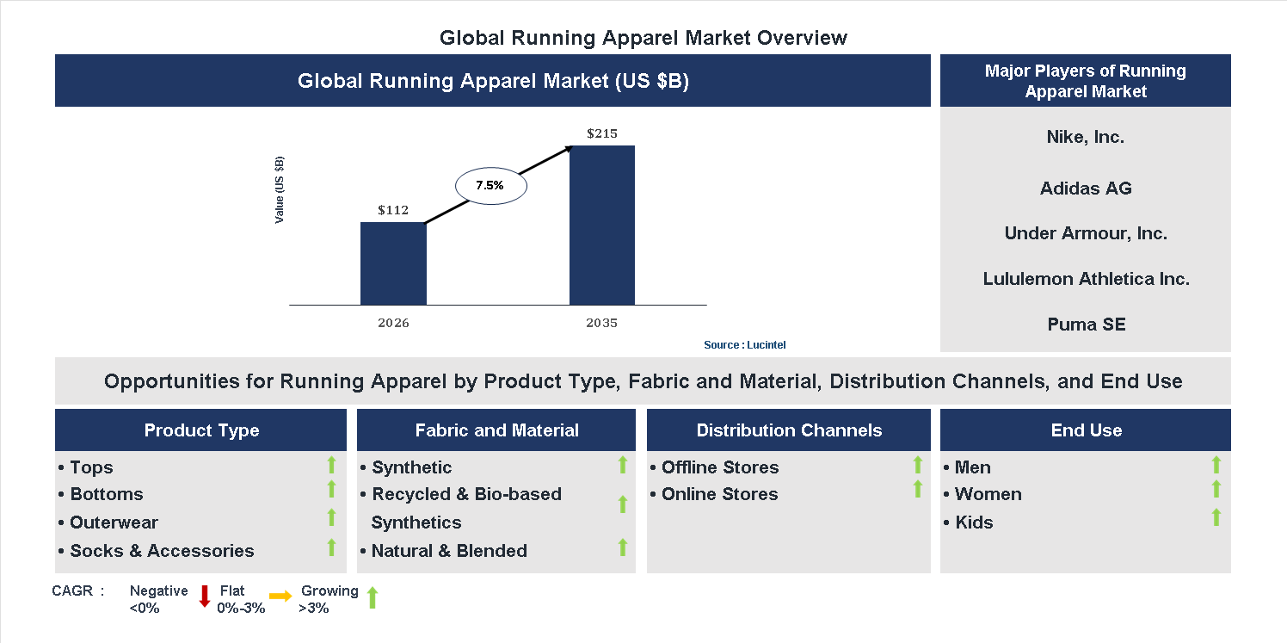Click the 7.5% CAGR oval on the chart
The image size is (1287, 643).
click(490, 184)
